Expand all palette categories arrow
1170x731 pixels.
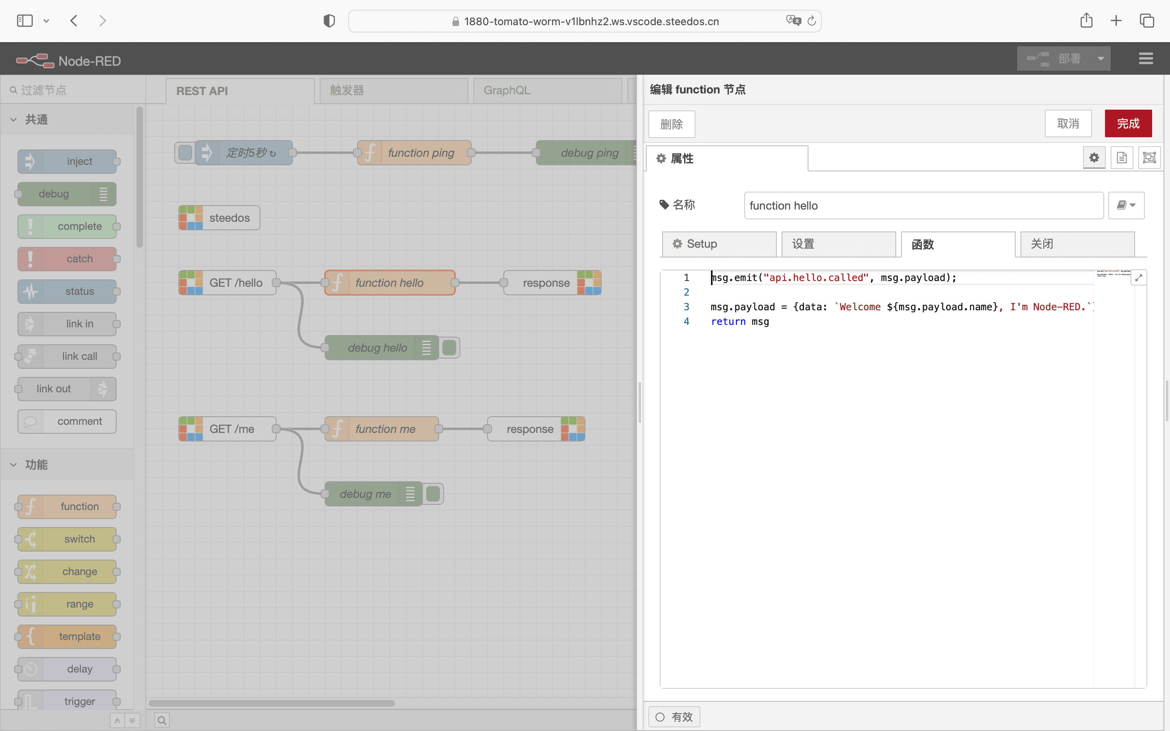point(132,720)
